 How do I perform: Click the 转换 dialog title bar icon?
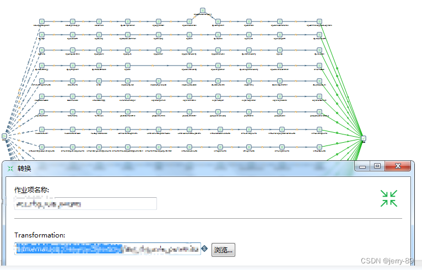click(10, 169)
